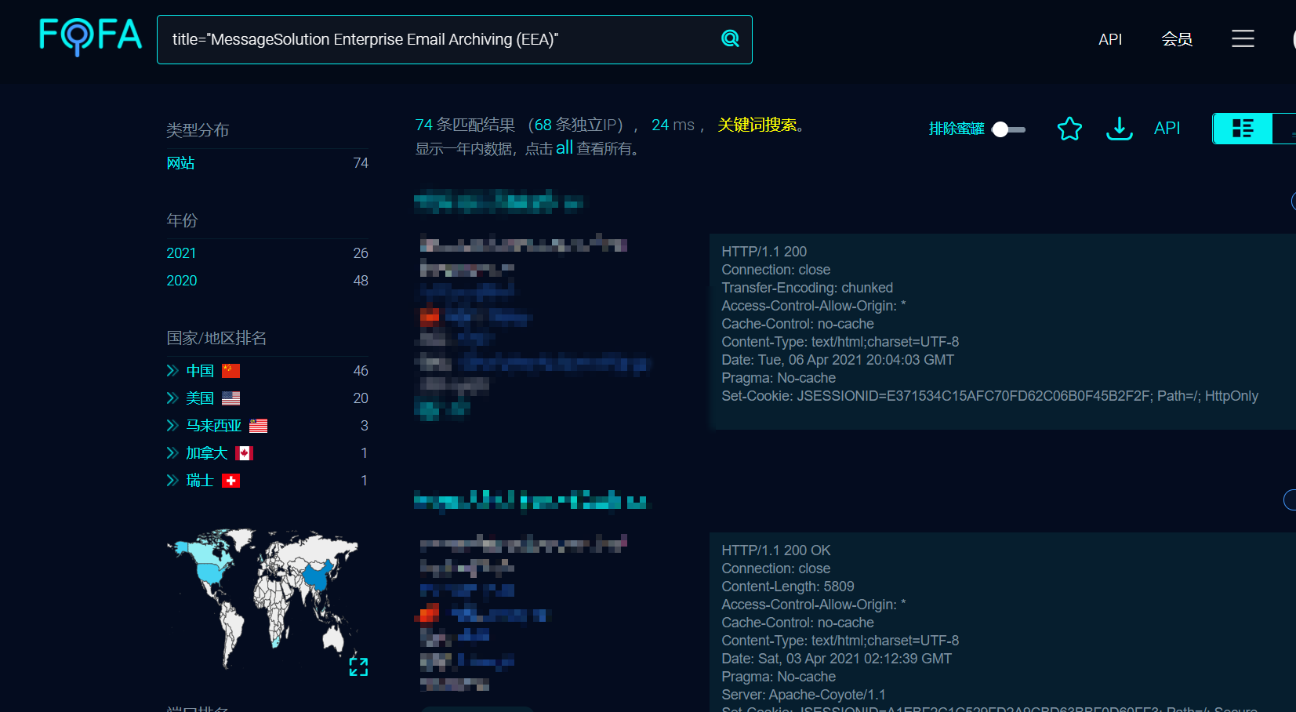Click the download results icon
Screen dimensions: 1296x712
tap(1120, 129)
